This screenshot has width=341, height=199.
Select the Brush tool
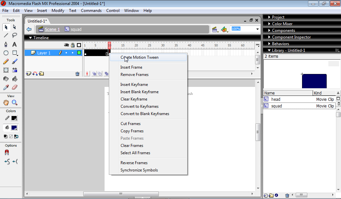coord(15,61)
